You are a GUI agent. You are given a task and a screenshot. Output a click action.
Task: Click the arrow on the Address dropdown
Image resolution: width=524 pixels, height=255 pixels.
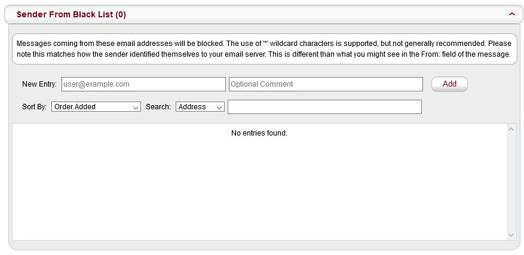pyautogui.click(x=219, y=107)
